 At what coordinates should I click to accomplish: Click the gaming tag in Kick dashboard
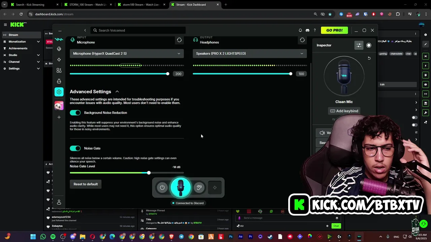383,54
